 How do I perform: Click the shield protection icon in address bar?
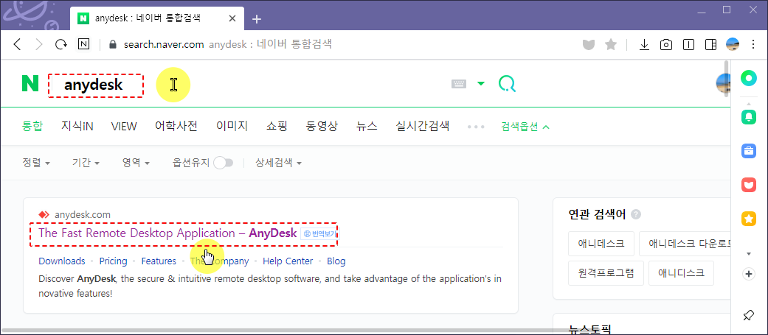(x=589, y=44)
